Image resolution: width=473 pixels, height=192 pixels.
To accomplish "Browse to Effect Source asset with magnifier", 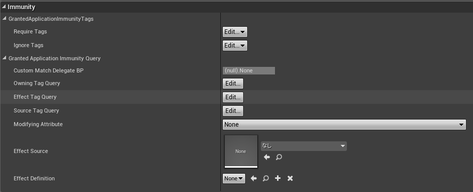I will [279, 157].
